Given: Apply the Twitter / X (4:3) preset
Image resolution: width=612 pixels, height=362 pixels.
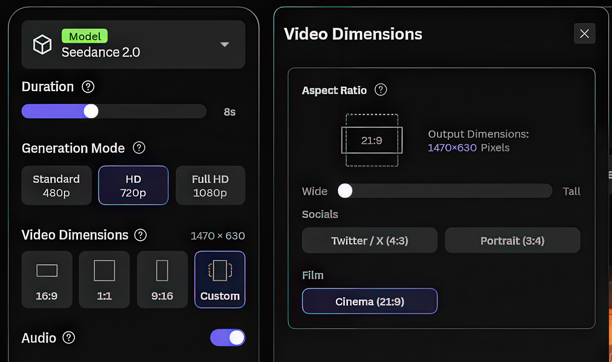Looking at the screenshot, I should click(370, 240).
